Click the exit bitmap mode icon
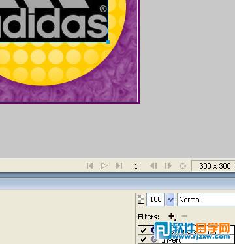This screenshot has width=235, height=244. click(183, 166)
